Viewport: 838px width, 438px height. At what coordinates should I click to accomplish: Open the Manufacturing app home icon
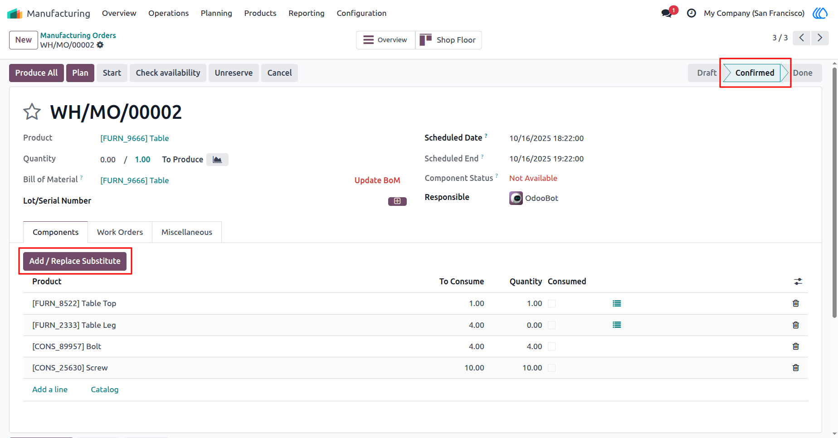[15, 13]
